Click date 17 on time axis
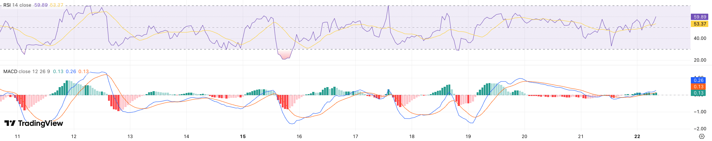The height and width of the screenshot is (141, 712). pyautogui.click(x=356, y=137)
